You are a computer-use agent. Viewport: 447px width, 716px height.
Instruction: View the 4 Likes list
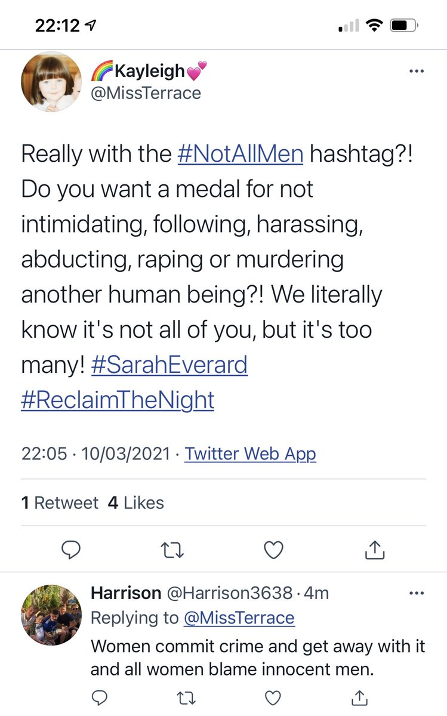click(135, 503)
